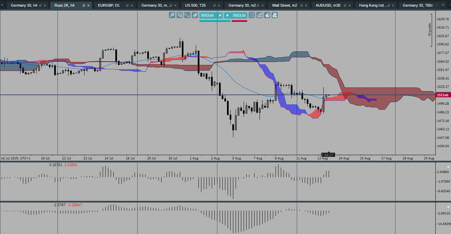Screen dimensions: 451x234
Task: Click the -14.58390 oscillator scale value
Action: (444, 224)
